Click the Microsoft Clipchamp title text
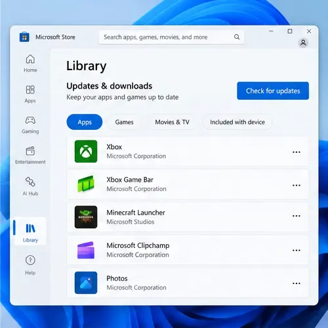 point(138,245)
